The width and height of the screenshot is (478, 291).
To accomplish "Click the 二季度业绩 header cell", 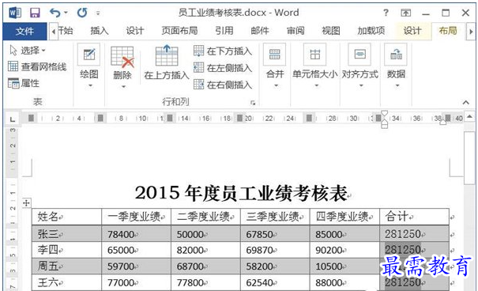I will 205,217.
